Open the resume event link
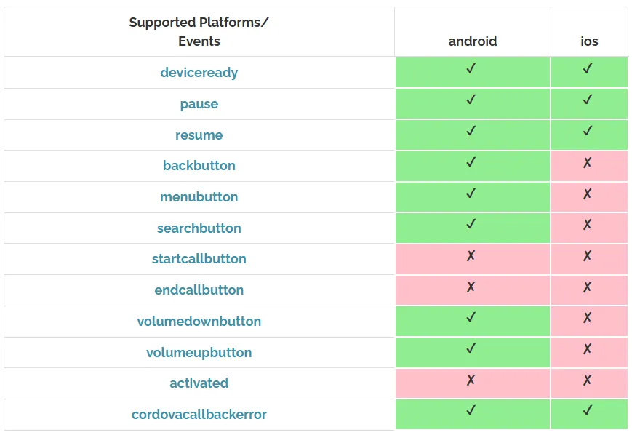 tap(199, 135)
